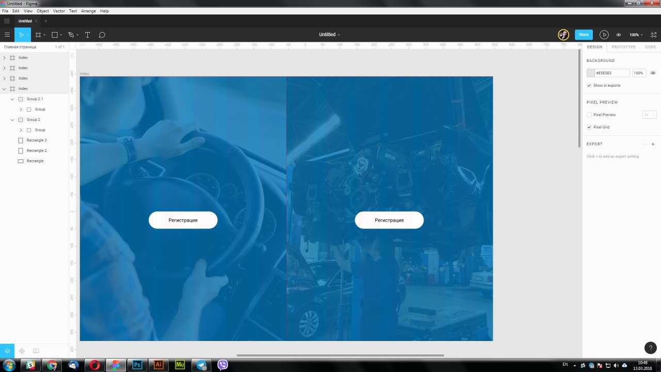This screenshot has height=372, width=661.
Task: Expand the first Index frame layer
Action: pyautogui.click(x=4, y=58)
